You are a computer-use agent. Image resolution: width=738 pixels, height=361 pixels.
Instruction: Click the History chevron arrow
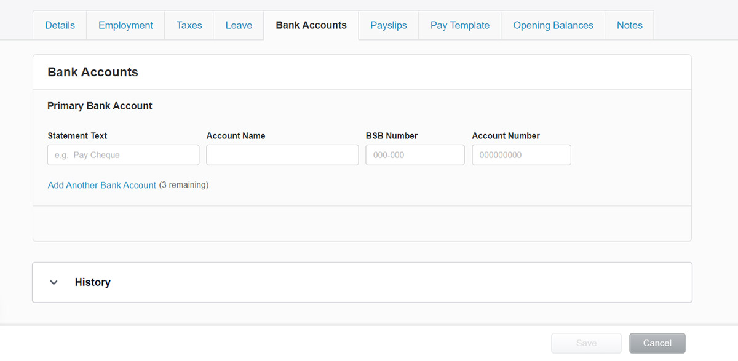pyautogui.click(x=54, y=282)
